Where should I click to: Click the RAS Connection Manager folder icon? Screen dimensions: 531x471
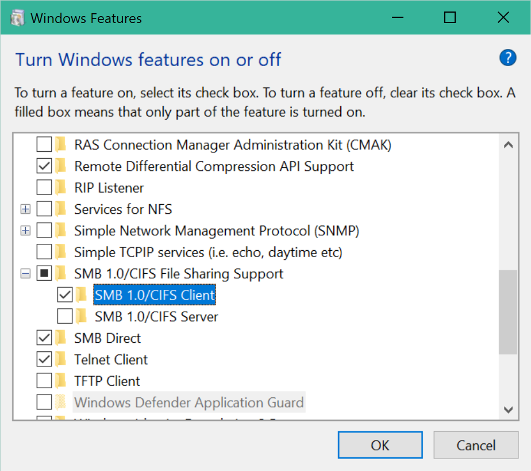coord(60,145)
